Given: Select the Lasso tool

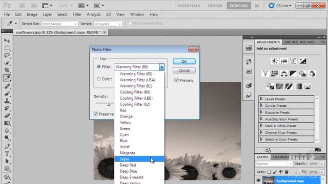Looking at the screenshot, I should click(7, 55).
